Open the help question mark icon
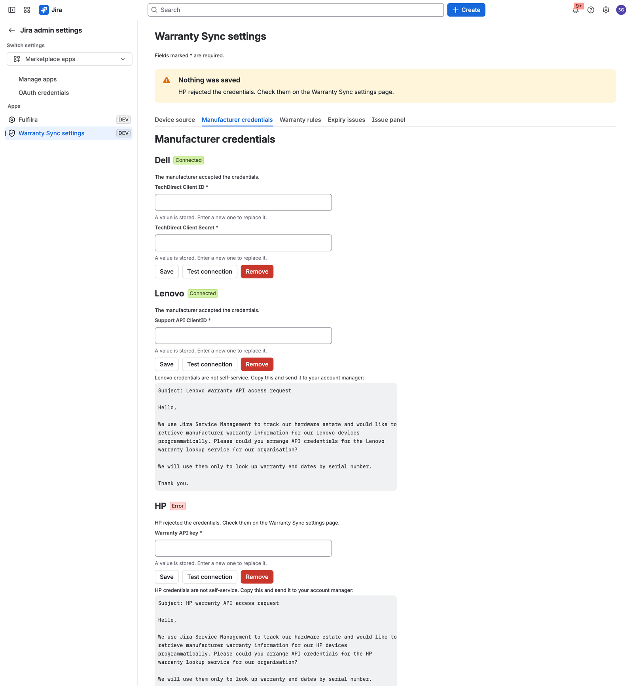633x686 pixels. tap(591, 10)
